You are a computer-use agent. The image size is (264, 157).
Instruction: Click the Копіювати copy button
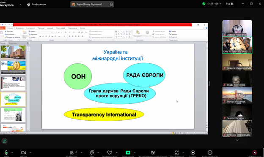(x=10, y=35)
